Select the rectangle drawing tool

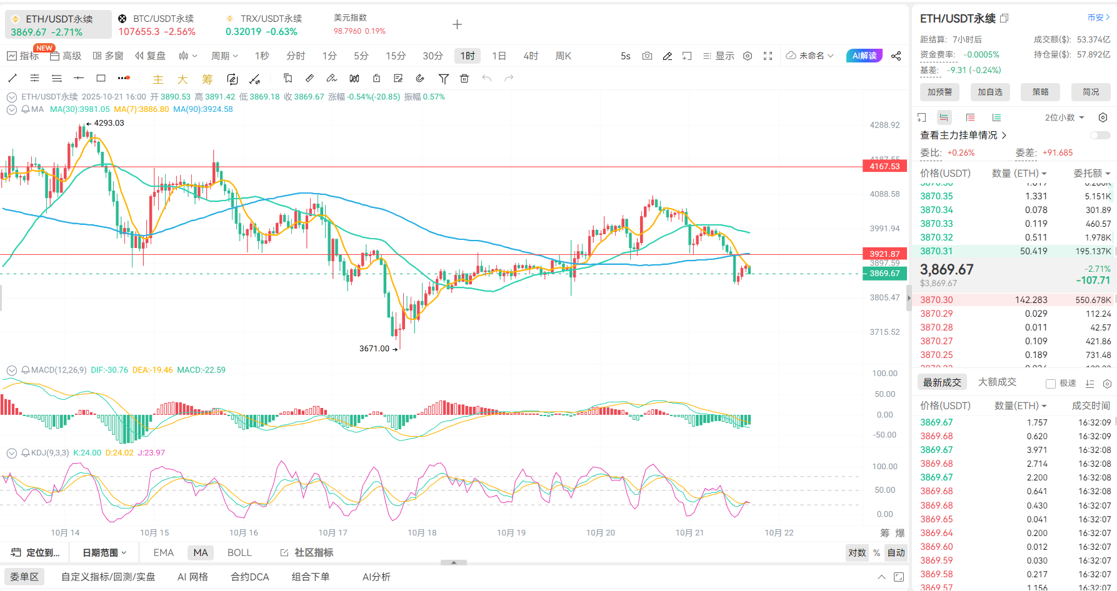[101, 79]
